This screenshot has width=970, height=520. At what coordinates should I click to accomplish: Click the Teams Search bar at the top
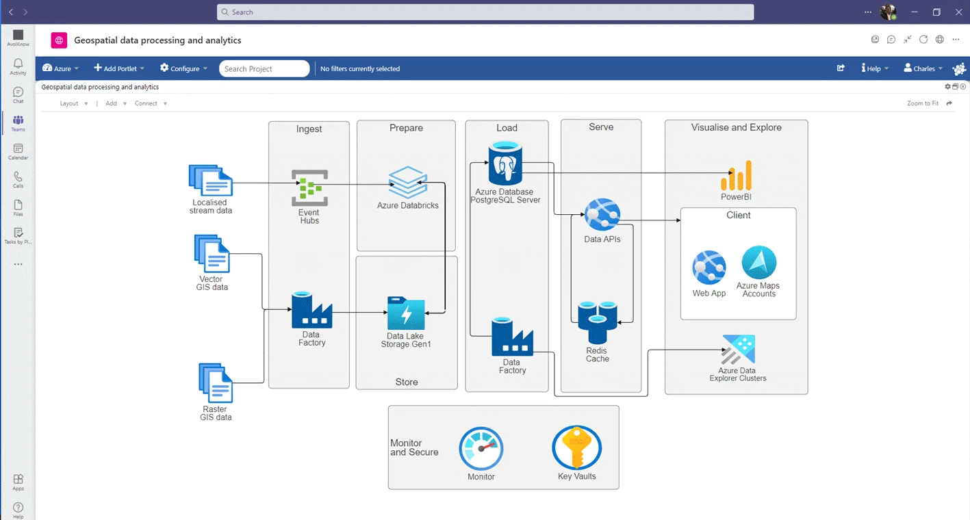coord(485,12)
